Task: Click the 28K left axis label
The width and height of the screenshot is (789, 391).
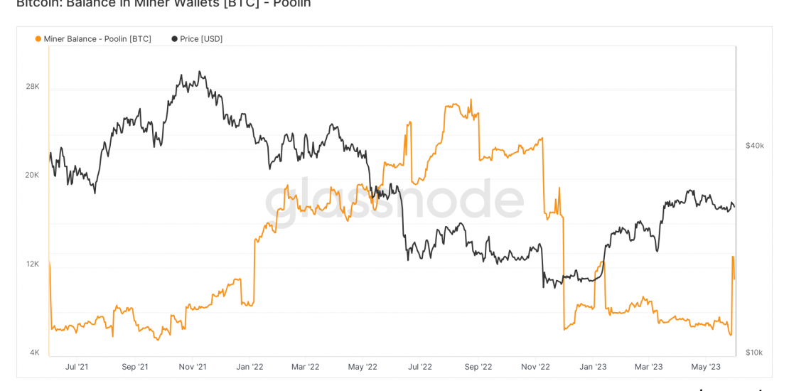Action: (x=33, y=87)
